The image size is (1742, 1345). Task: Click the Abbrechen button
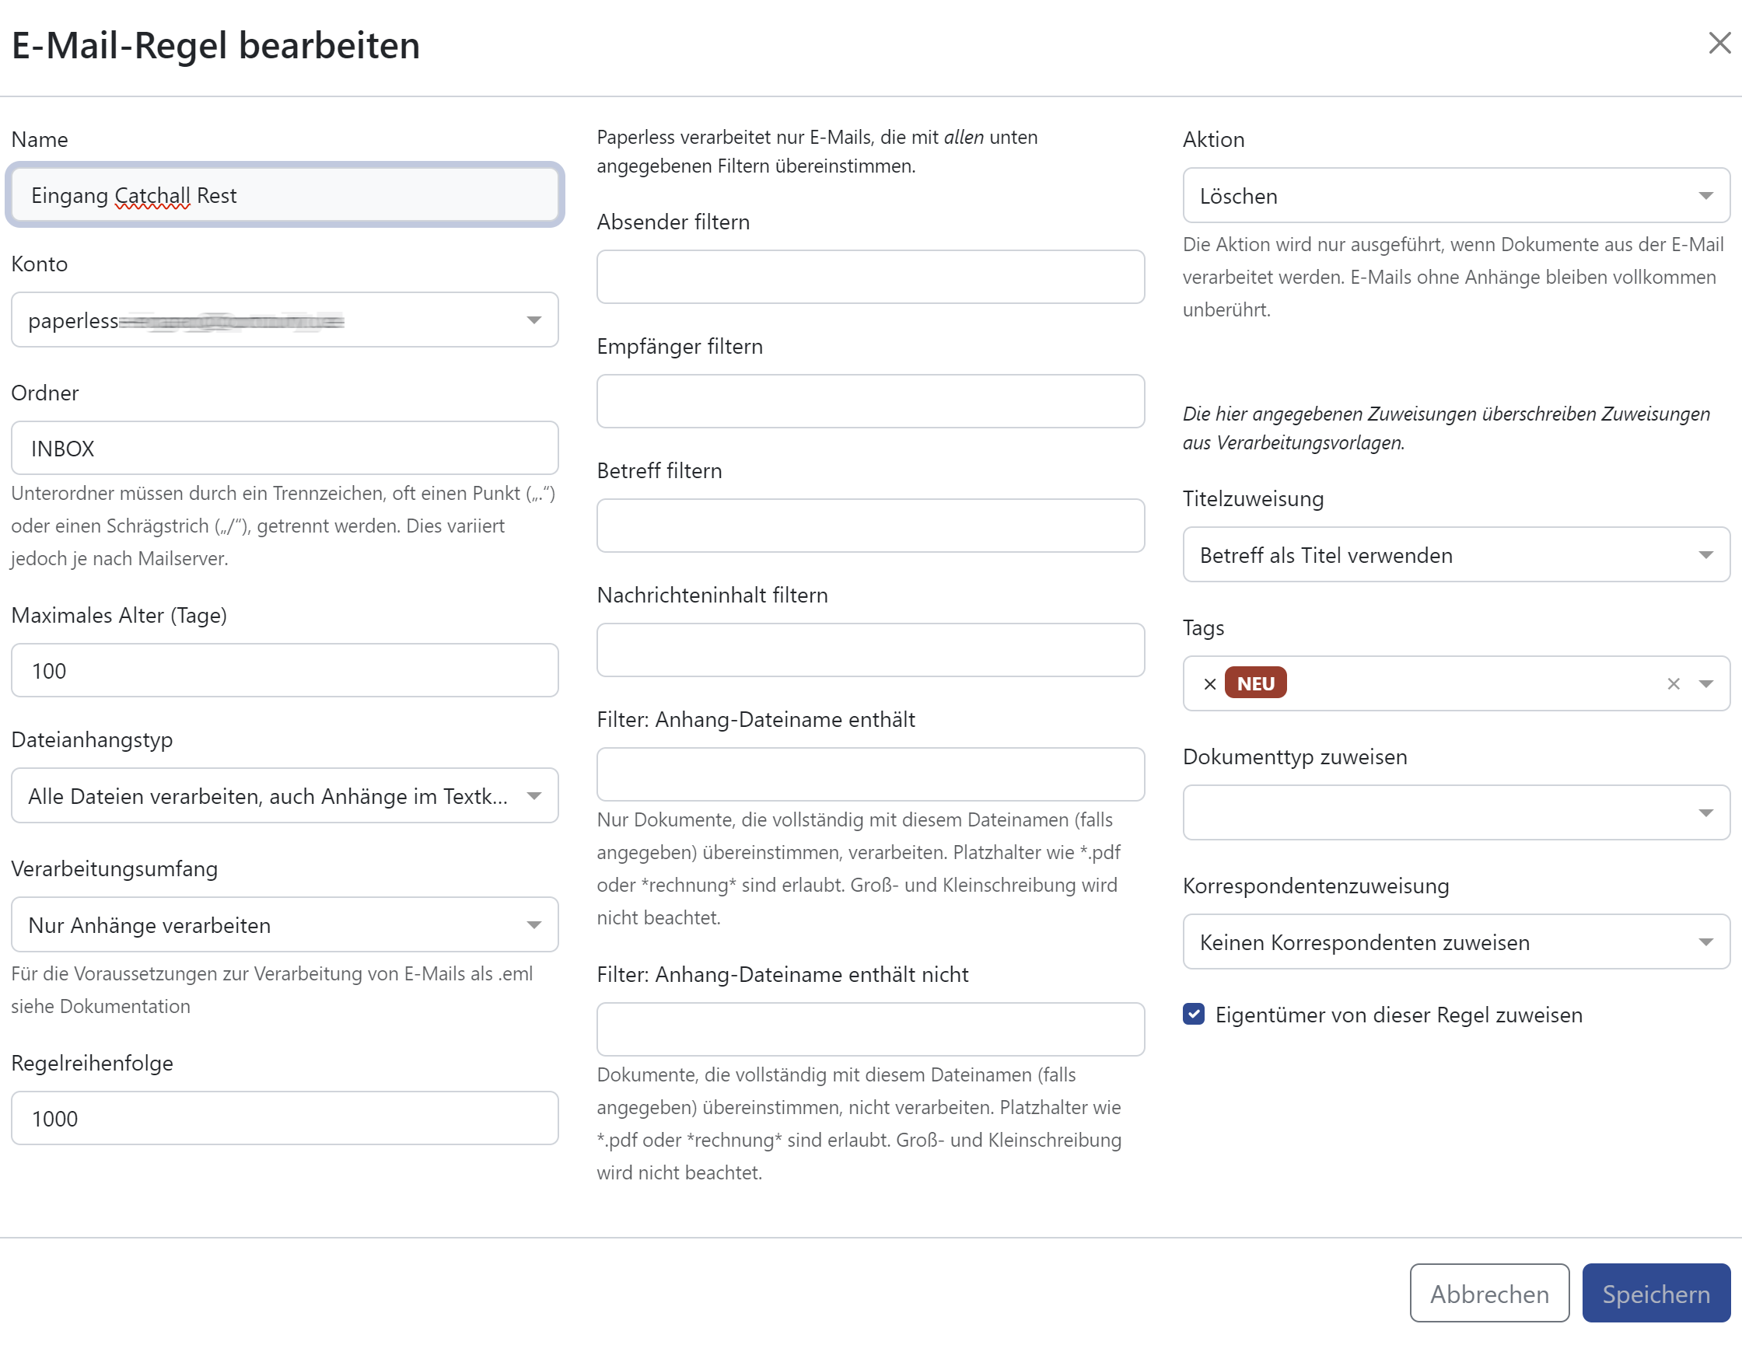click(1488, 1293)
